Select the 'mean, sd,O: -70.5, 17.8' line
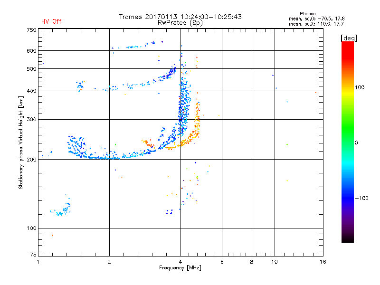Image resolution: width=380 pixels, height=285 pixels. click(x=316, y=19)
